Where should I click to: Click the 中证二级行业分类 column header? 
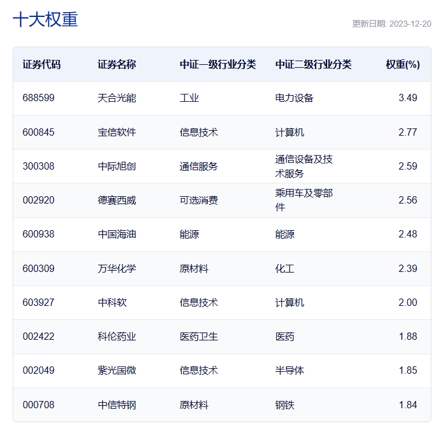313,64
